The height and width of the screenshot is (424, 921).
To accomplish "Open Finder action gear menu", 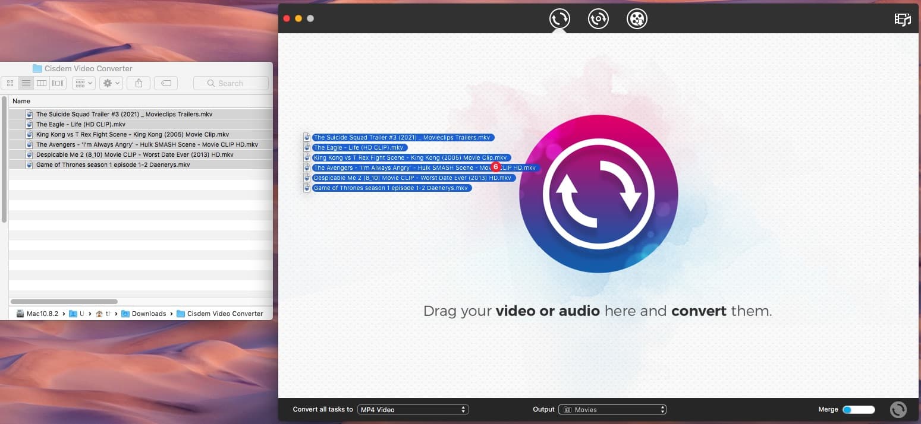I will point(111,83).
